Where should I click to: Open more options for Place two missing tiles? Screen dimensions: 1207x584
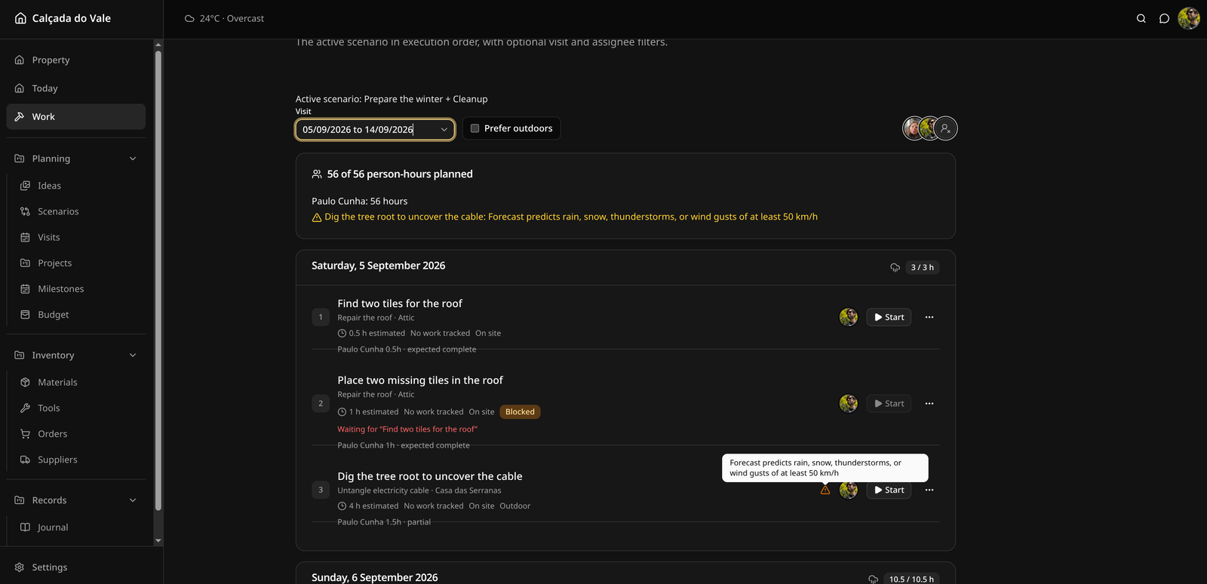pos(929,404)
